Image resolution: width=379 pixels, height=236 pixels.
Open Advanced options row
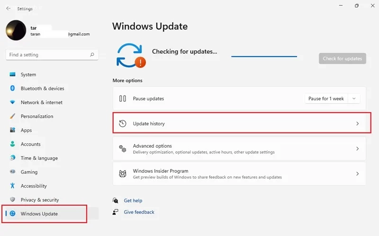[x=239, y=149]
